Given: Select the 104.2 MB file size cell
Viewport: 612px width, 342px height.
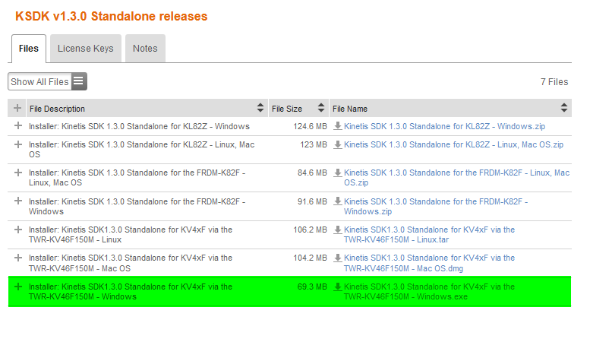Looking at the screenshot, I should (x=310, y=258).
